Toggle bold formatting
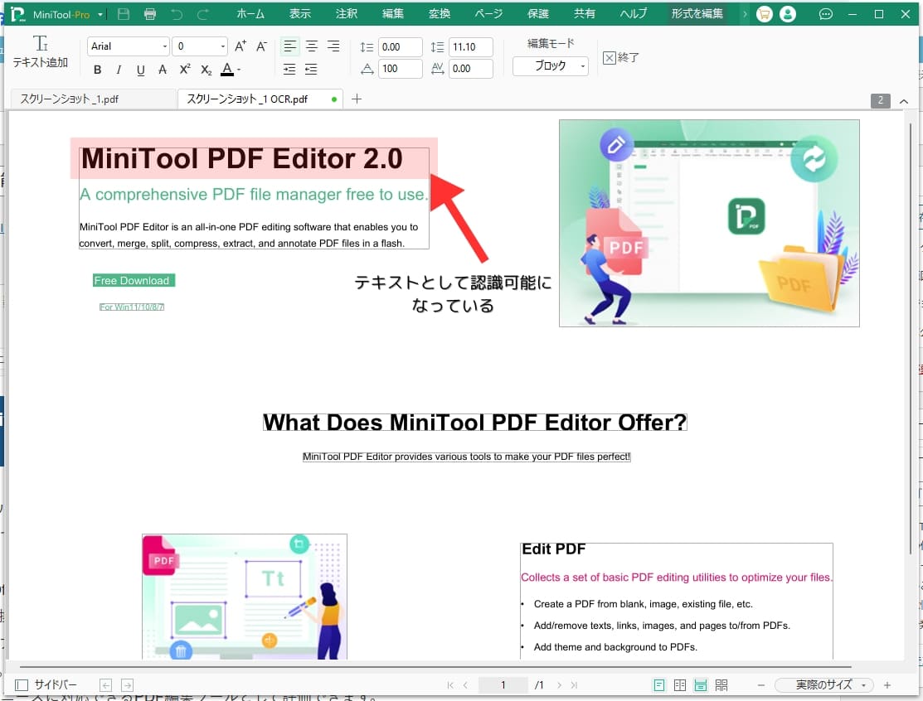 tap(98, 70)
